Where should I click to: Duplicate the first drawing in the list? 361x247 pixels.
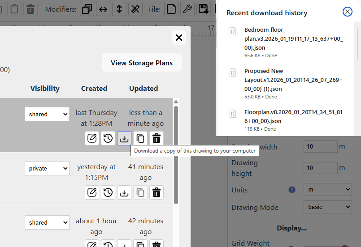tap(140, 138)
